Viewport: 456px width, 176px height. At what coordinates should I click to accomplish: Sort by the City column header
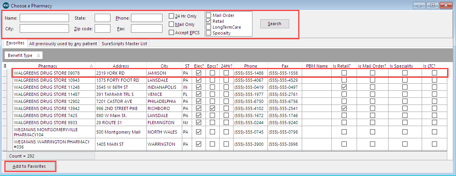pos(164,66)
